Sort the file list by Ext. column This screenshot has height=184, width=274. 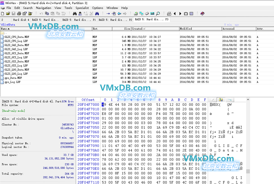pyautogui.click(x=102, y=29)
